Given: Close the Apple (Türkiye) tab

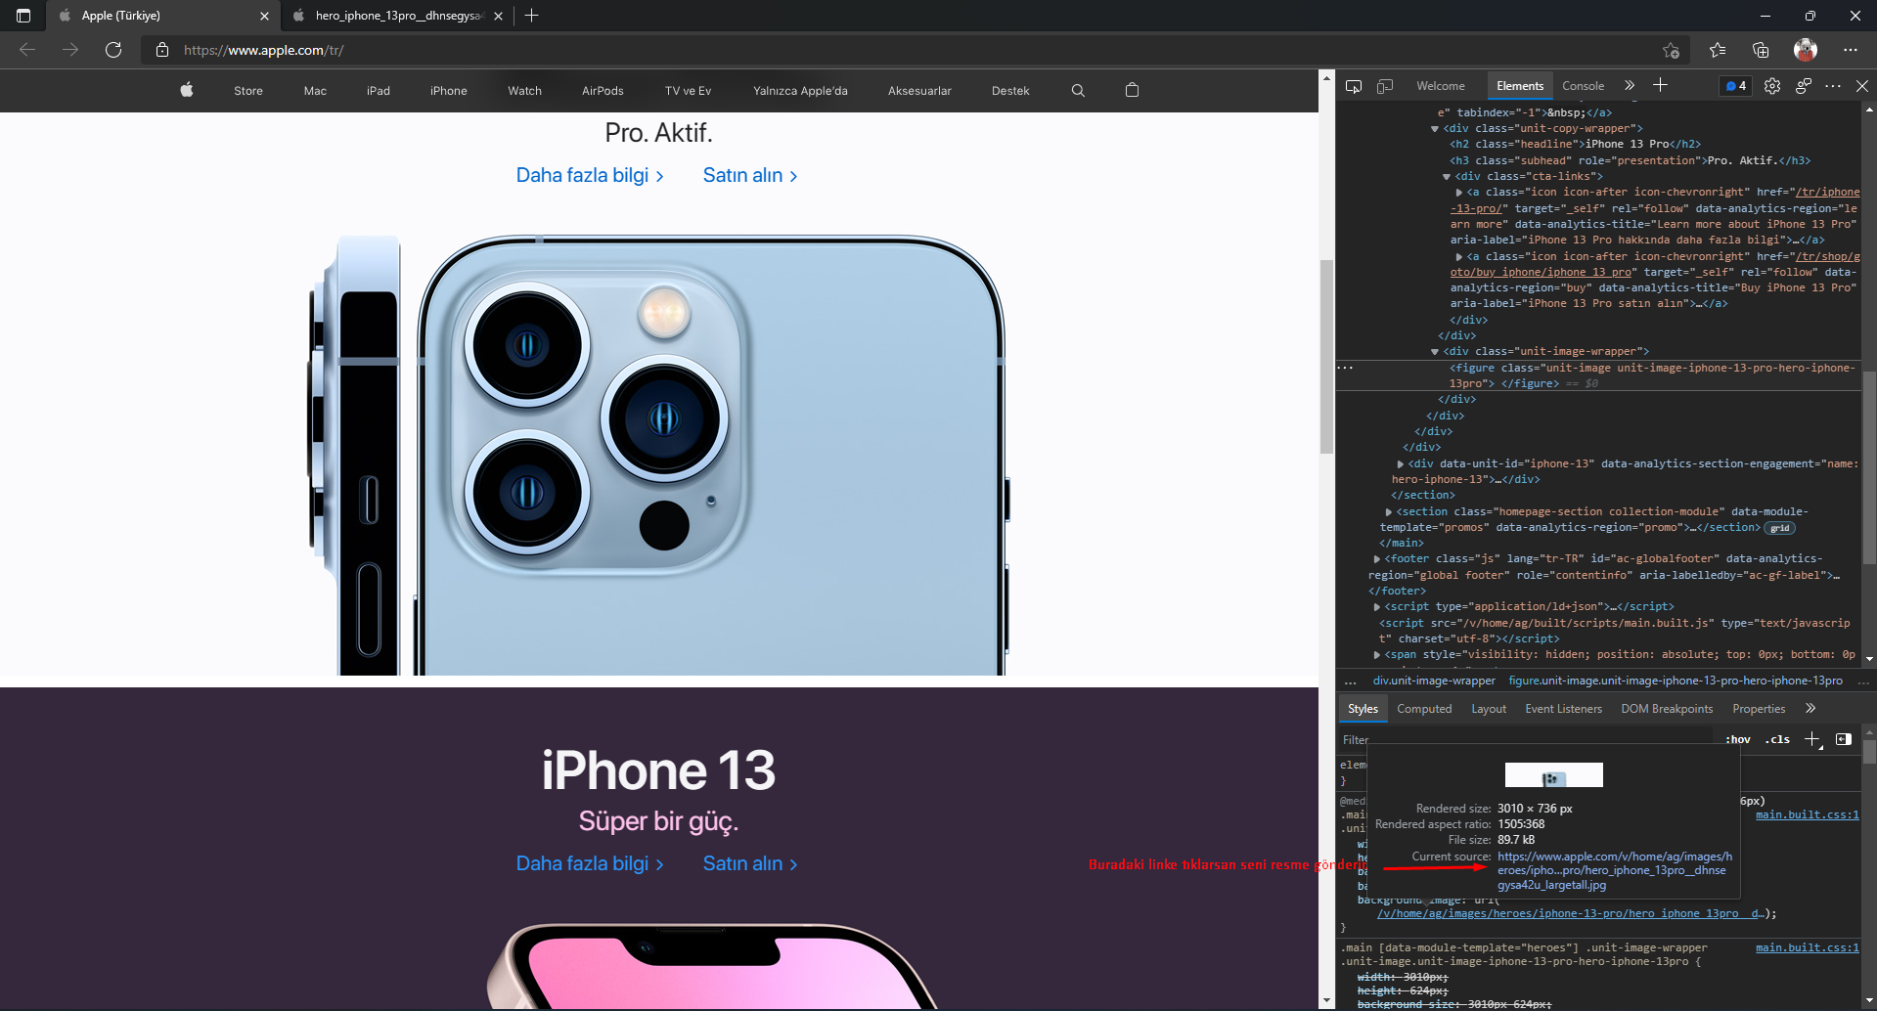Looking at the screenshot, I should coord(264,16).
